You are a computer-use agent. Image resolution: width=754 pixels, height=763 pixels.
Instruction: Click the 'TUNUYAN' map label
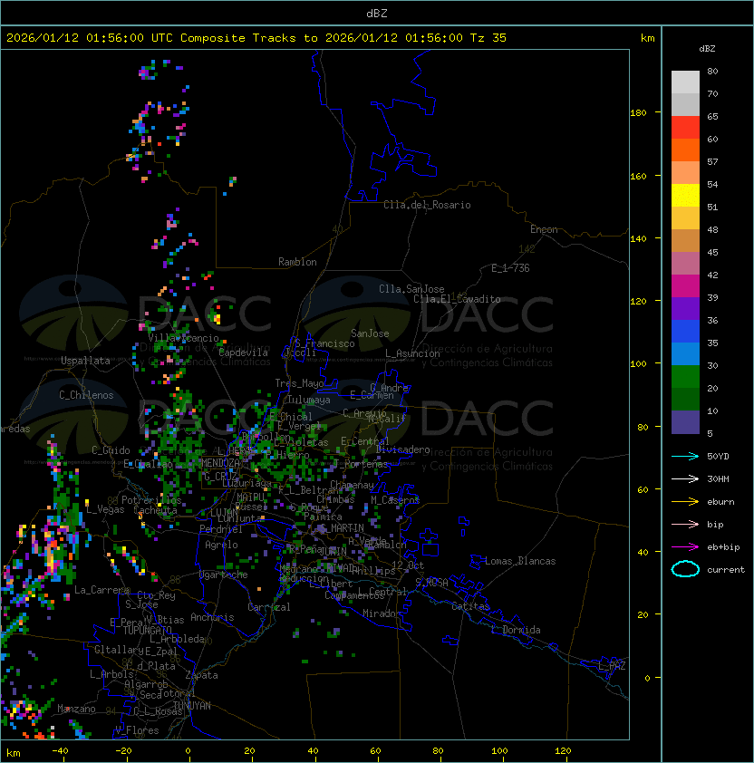[192, 706]
